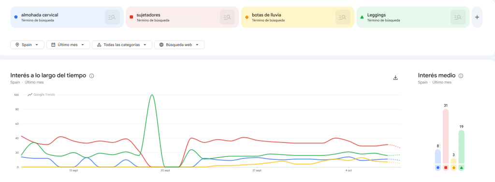495x182 pixels.
Task: Show info for Interés medio
Action: coord(461,76)
